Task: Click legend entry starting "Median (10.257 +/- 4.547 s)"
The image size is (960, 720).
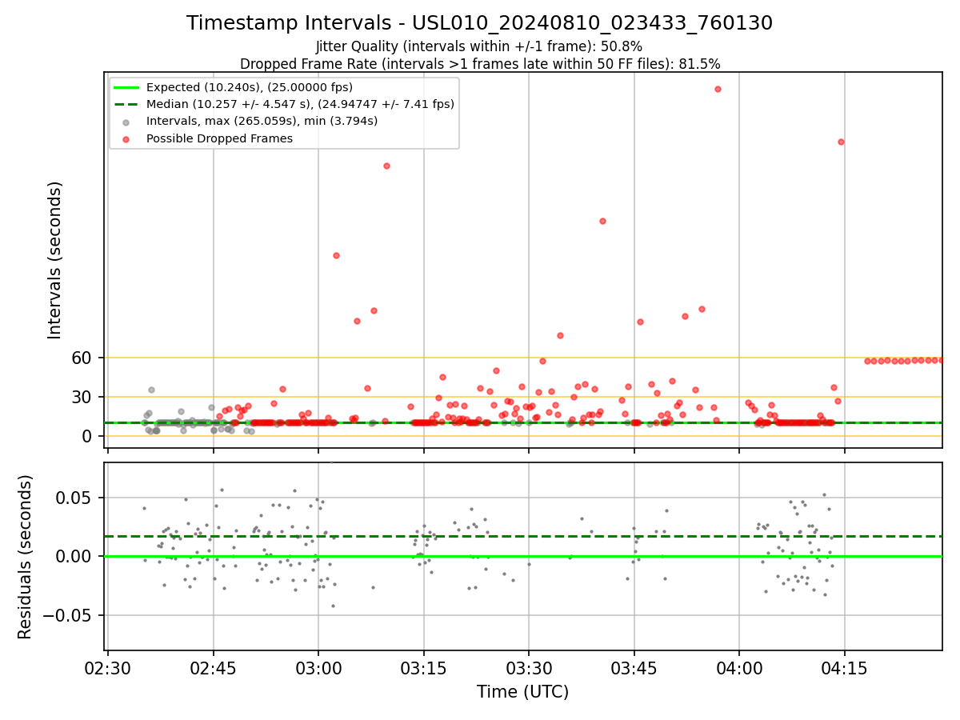Action: 300,104
